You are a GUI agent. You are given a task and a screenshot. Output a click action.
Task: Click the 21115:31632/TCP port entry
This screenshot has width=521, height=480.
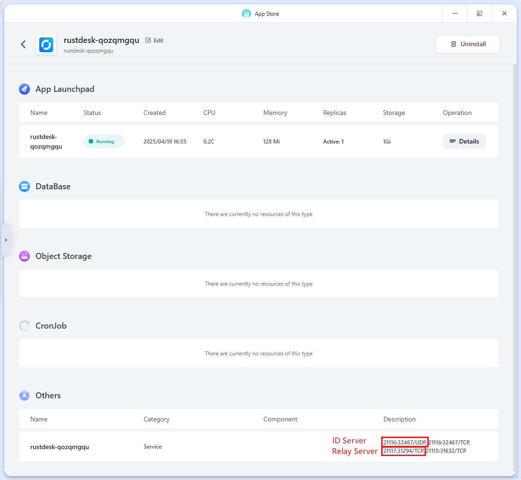coord(446,450)
